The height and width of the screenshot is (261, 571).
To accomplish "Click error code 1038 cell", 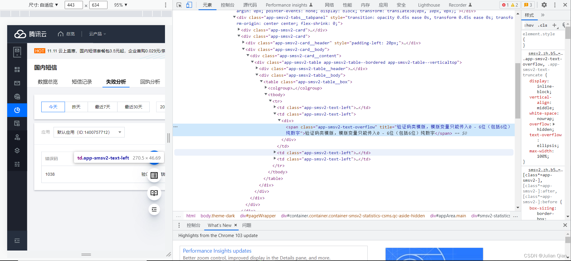I will pyautogui.click(x=50, y=174).
